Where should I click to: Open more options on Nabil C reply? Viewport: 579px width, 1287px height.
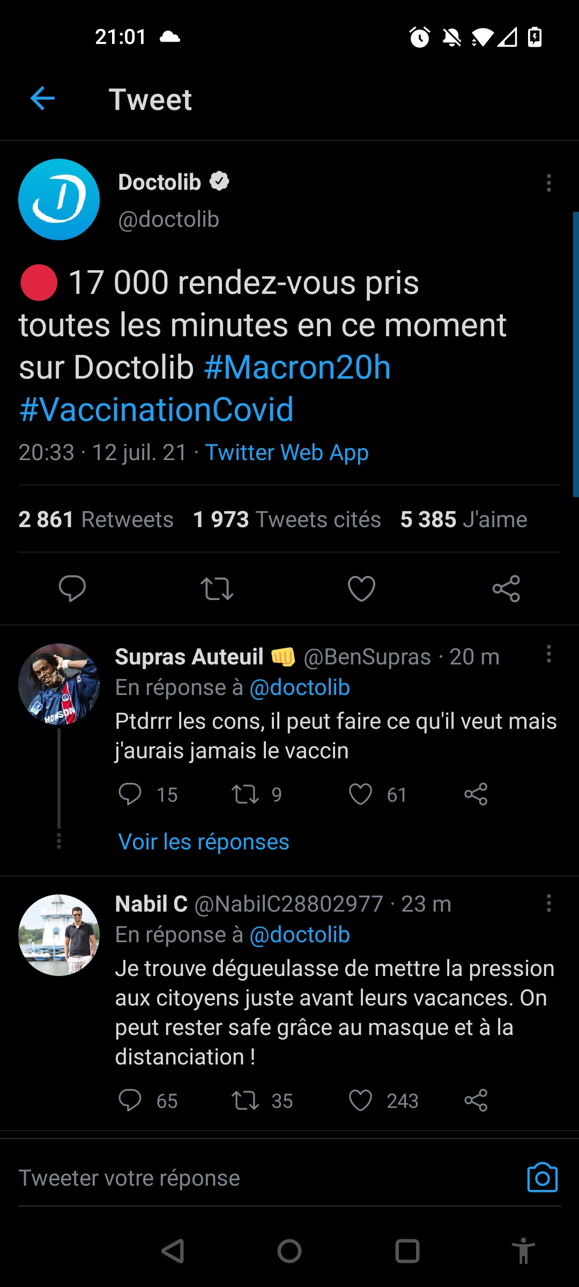(548, 903)
